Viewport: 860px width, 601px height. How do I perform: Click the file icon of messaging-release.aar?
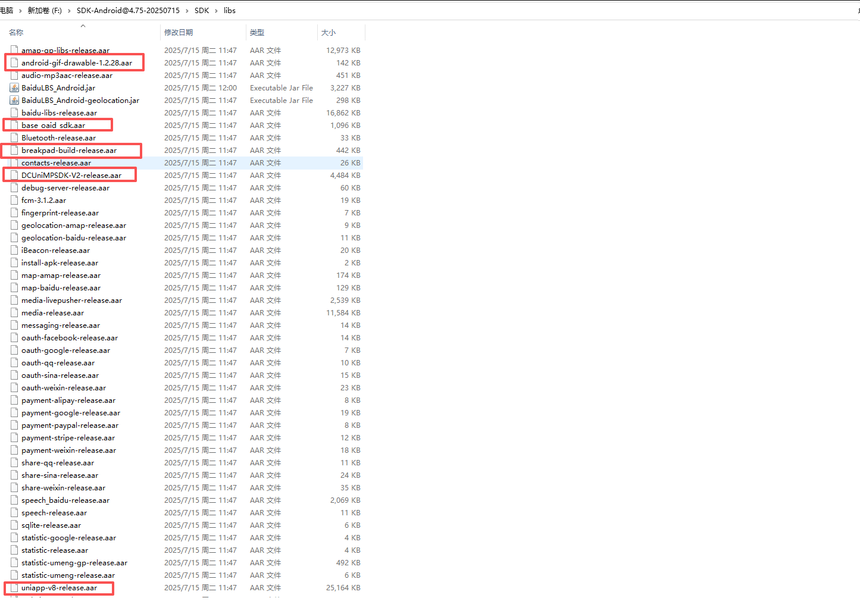(14, 325)
